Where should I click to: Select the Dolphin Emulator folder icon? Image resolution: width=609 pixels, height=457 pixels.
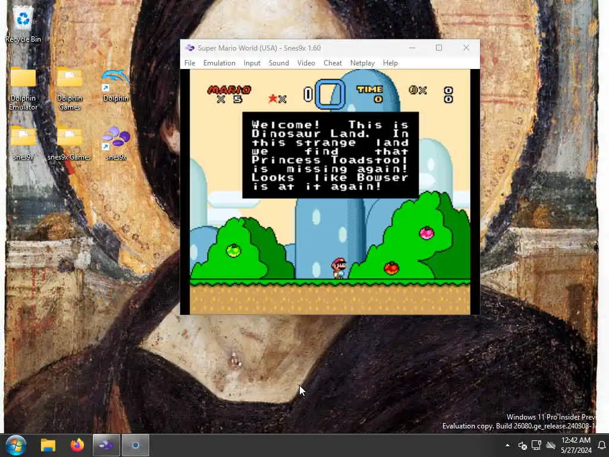tap(23, 89)
